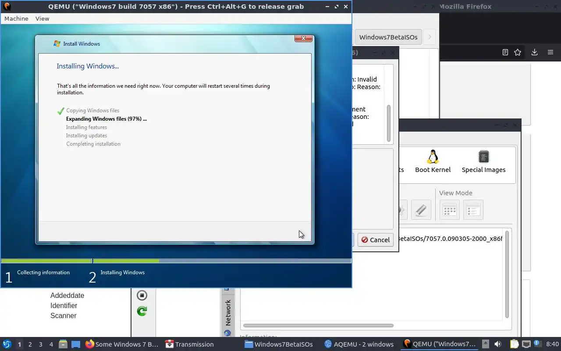Click the Identifier text on the web page
This screenshot has width=561, height=351.
click(64, 306)
